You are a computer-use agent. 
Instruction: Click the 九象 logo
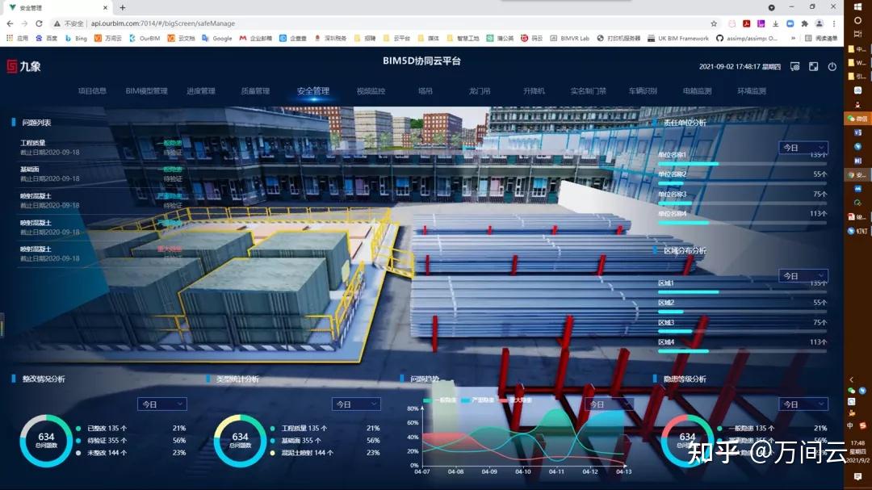tap(24, 66)
